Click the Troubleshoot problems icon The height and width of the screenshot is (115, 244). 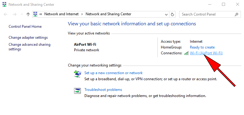[77, 91]
